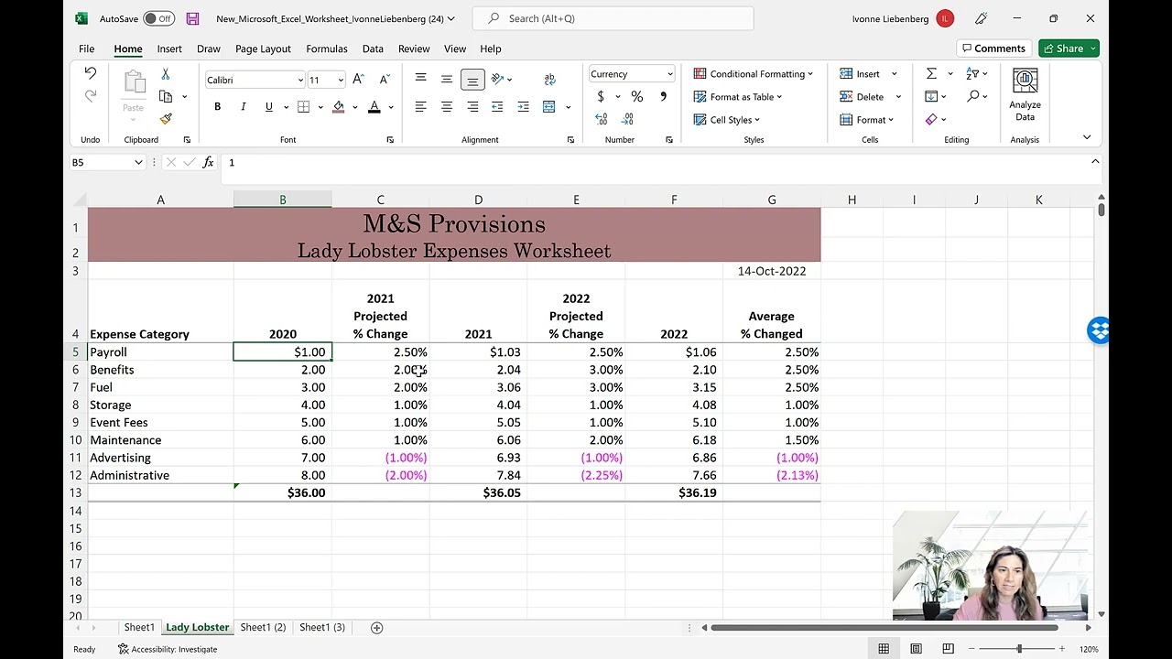The width and height of the screenshot is (1172, 659).
Task: Switch to Normal view icon
Action: (x=884, y=649)
